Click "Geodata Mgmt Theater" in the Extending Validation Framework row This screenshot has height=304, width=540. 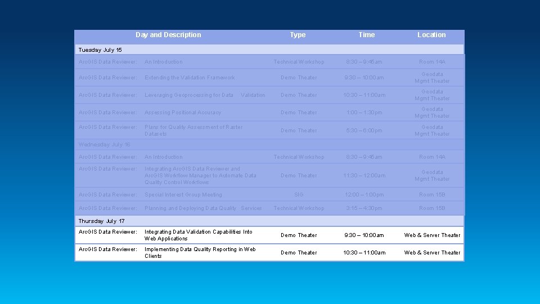point(432,78)
